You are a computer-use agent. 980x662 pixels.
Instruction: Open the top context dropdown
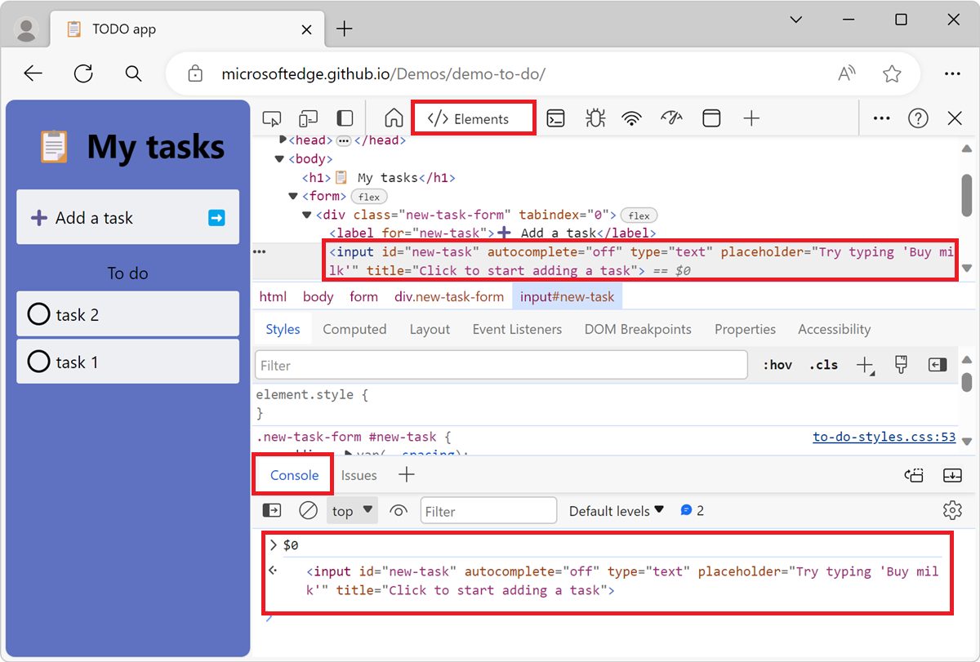pos(352,511)
